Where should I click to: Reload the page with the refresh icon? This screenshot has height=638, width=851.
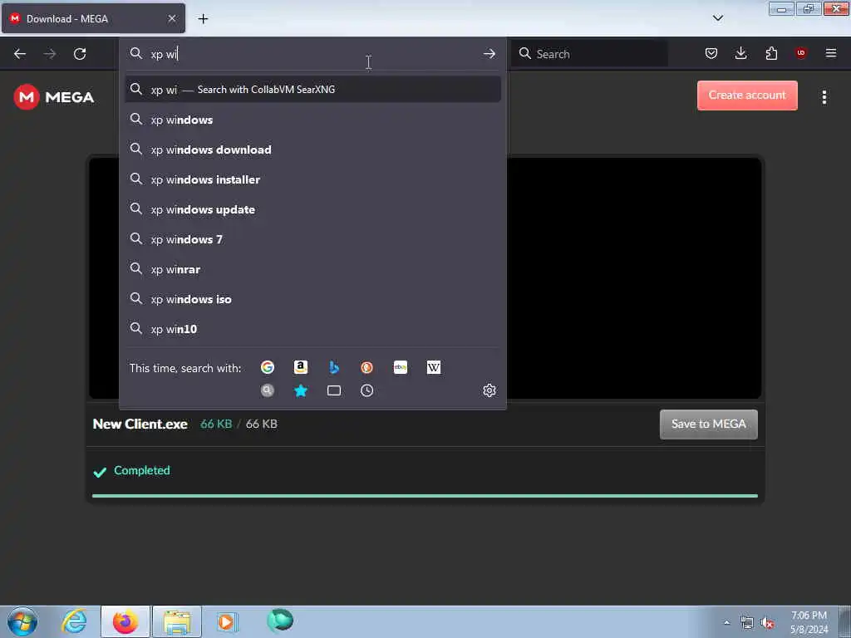tap(80, 54)
